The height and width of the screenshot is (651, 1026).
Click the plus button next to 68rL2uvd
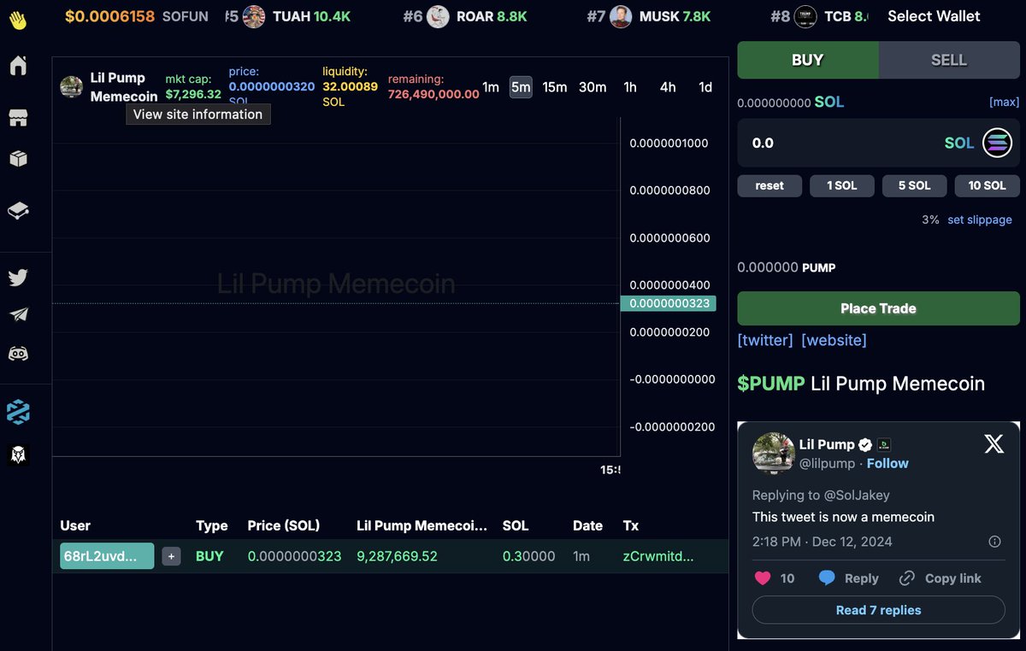pyautogui.click(x=171, y=556)
